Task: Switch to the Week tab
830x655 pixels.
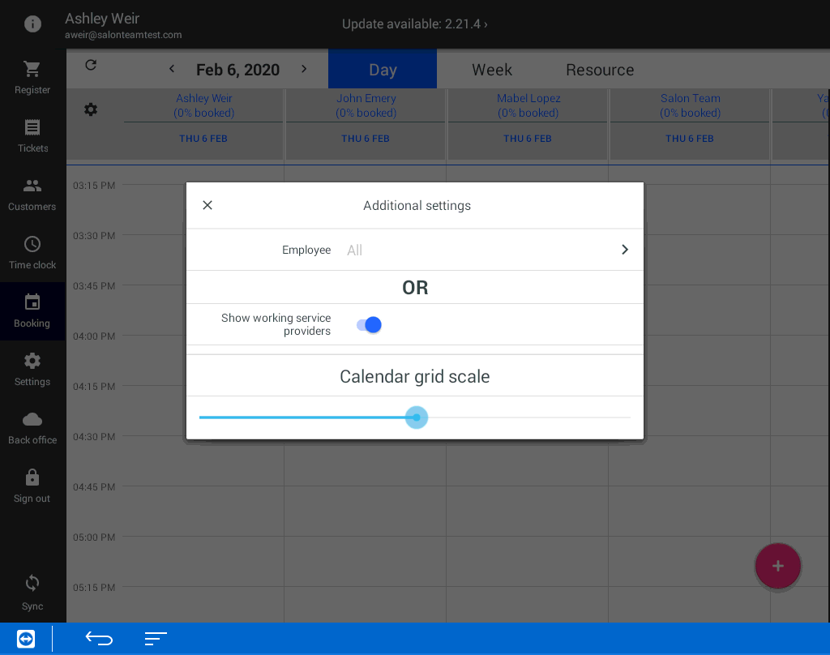Action: pyautogui.click(x=492, y=70)
